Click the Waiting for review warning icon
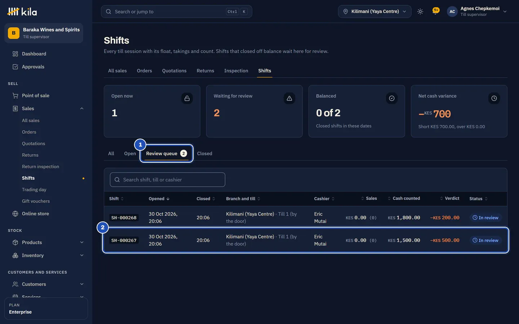This screenshot has width=519, height=324. point(289,98)
